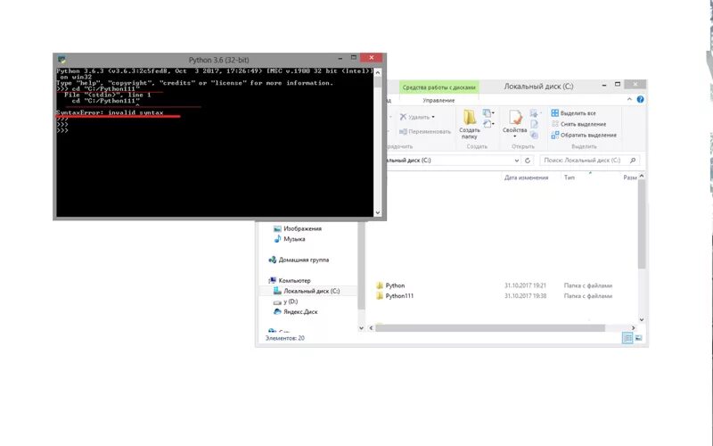Collapse the Explorer ribbon with the chevron

[x=629, y=99]
